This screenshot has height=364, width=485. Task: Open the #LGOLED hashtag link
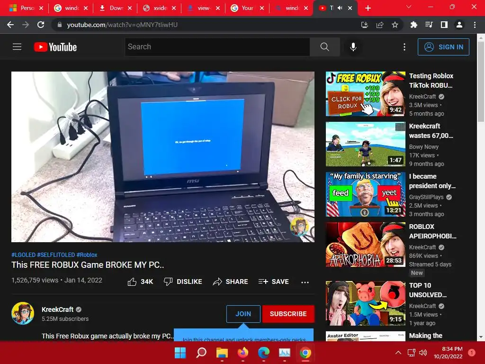(x=24, y=255)
